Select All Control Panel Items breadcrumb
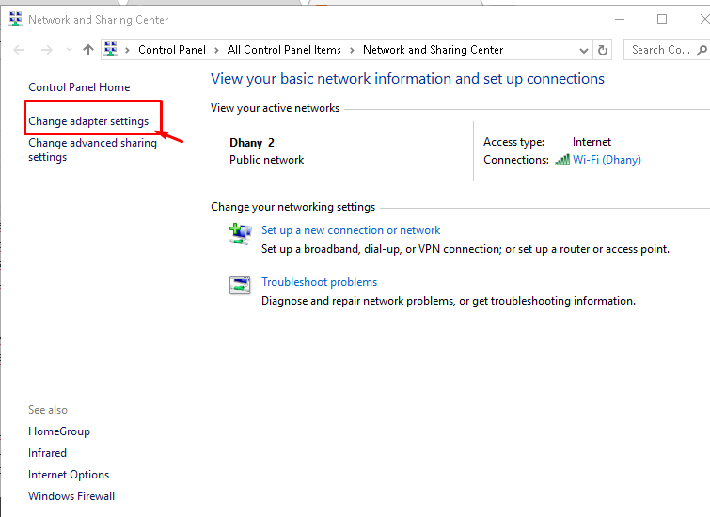 click(284, 50)
